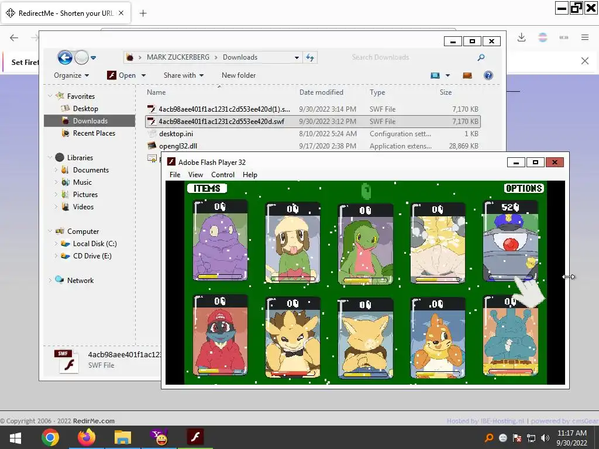This screenshot has height=449, width=599.
Task: Refresh the Downloads folder view
Action: pyautogui.click(x=310, y=58)
